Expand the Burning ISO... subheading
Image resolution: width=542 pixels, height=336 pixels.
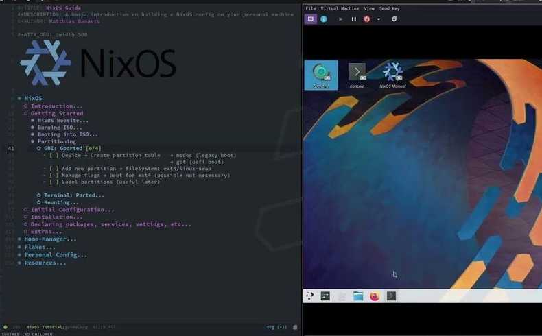60,128
